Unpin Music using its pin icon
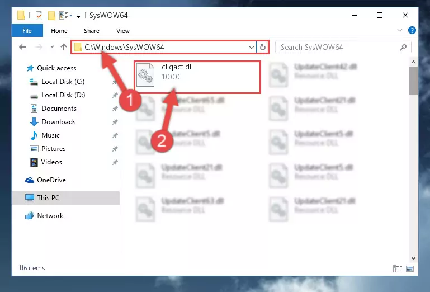430x292 pixels. click(x=115, y=135)
